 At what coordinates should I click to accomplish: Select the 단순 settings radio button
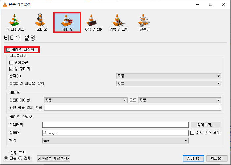pos(6,158)
